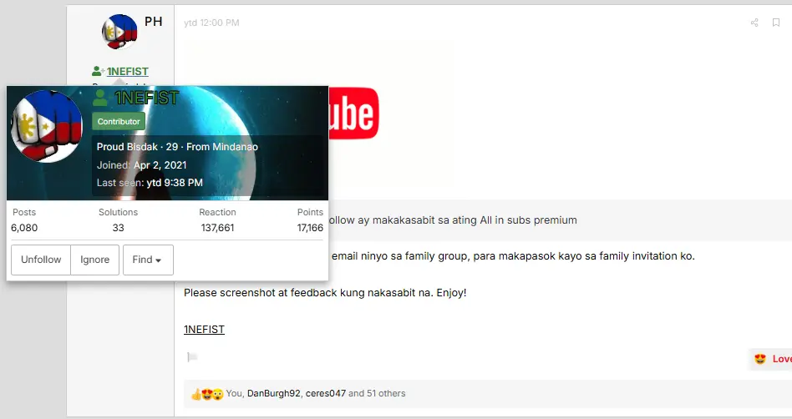Screen dimensions: 792x419
Task: Click the small avatar in post sidebar
Action: point(119,32)
